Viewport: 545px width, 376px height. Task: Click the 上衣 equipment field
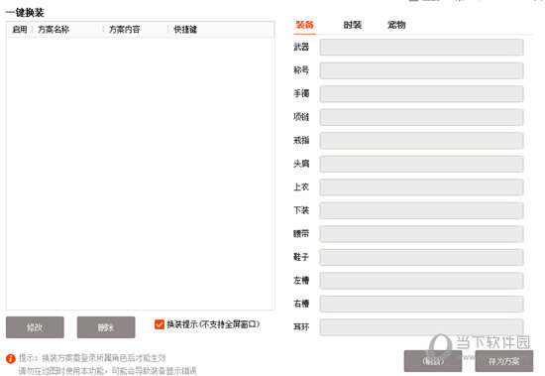421,187
